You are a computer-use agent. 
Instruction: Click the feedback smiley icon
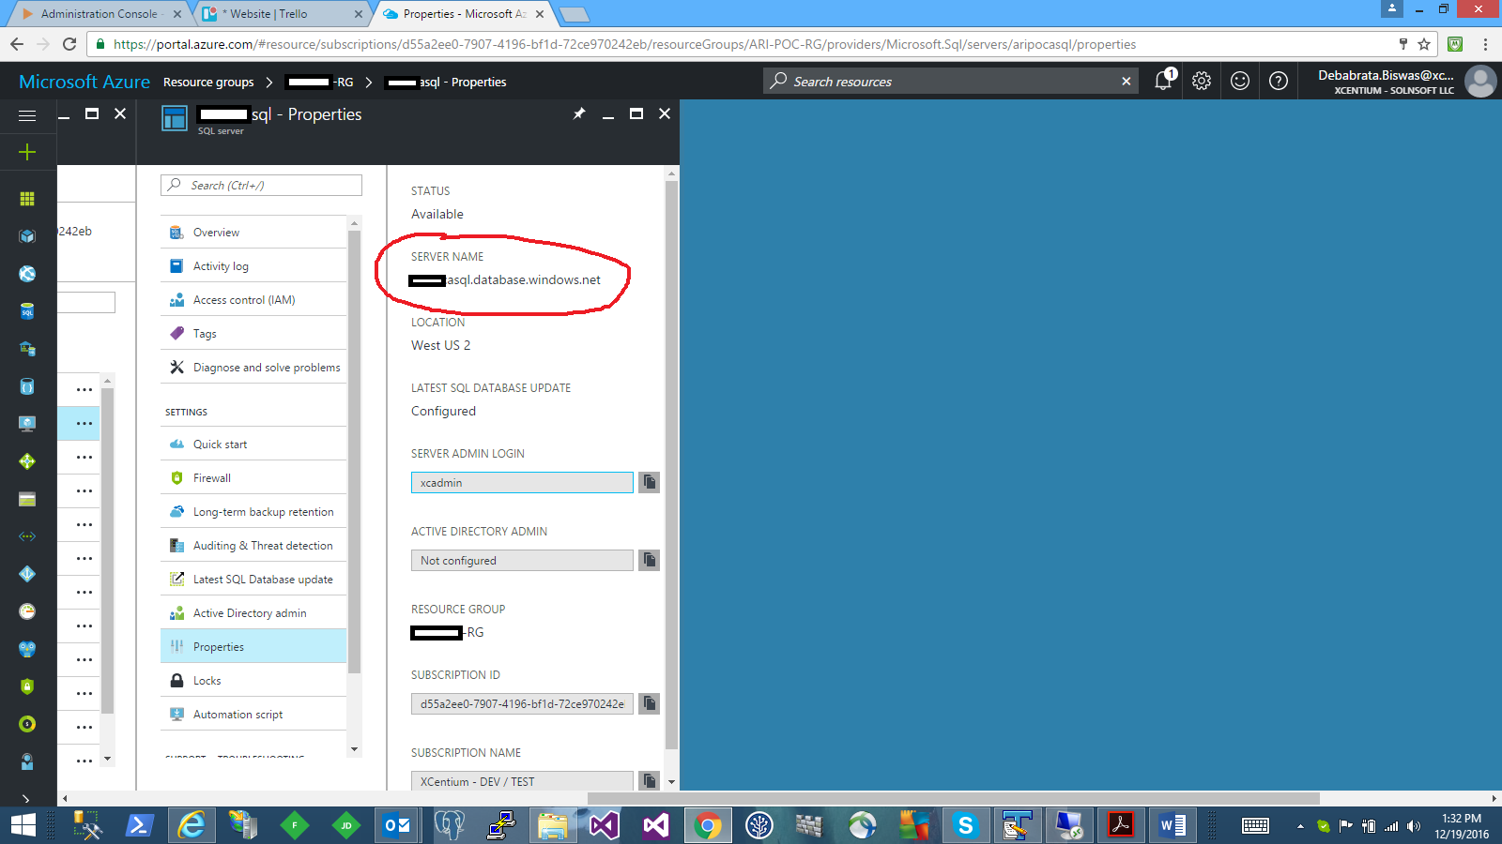tap(1240, 81)
